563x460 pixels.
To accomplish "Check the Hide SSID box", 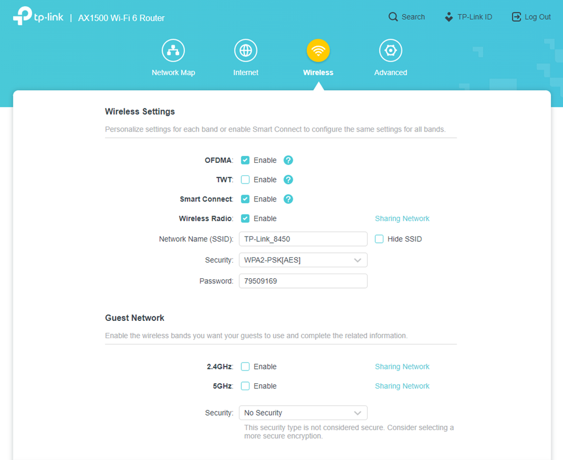I will pos(379,239).
